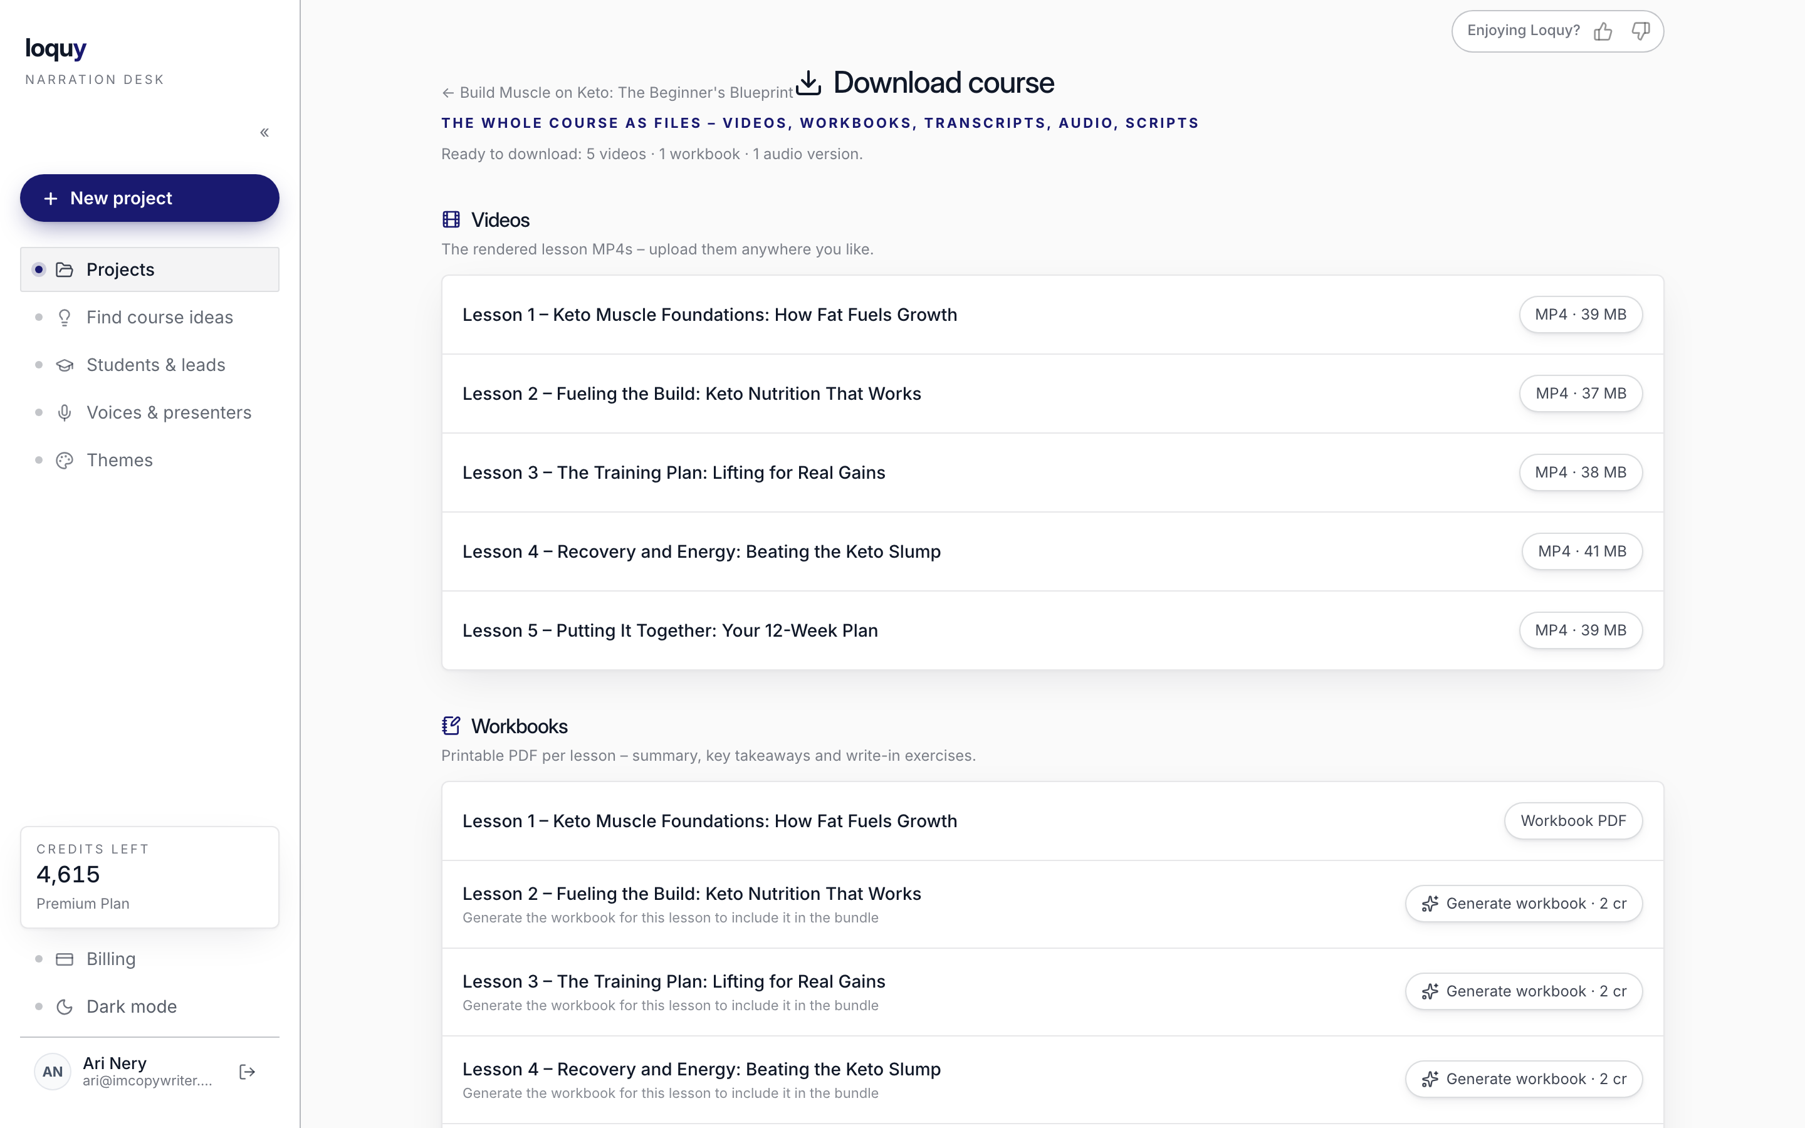
Task: Click the 'Premium Plan' label
Action: pos(83,904)
